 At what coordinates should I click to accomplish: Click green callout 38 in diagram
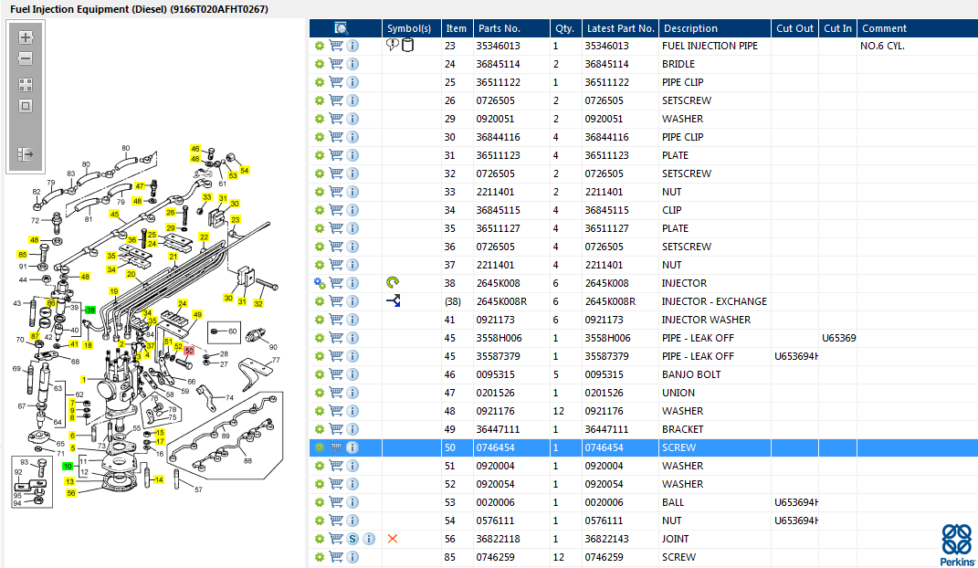[x=90, y=310]
